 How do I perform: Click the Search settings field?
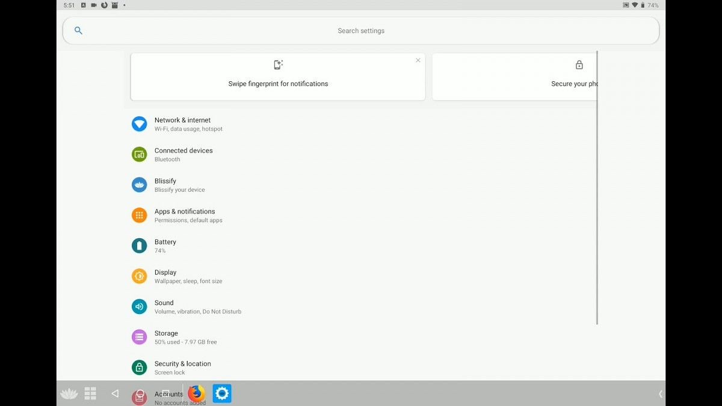(361, 30)
